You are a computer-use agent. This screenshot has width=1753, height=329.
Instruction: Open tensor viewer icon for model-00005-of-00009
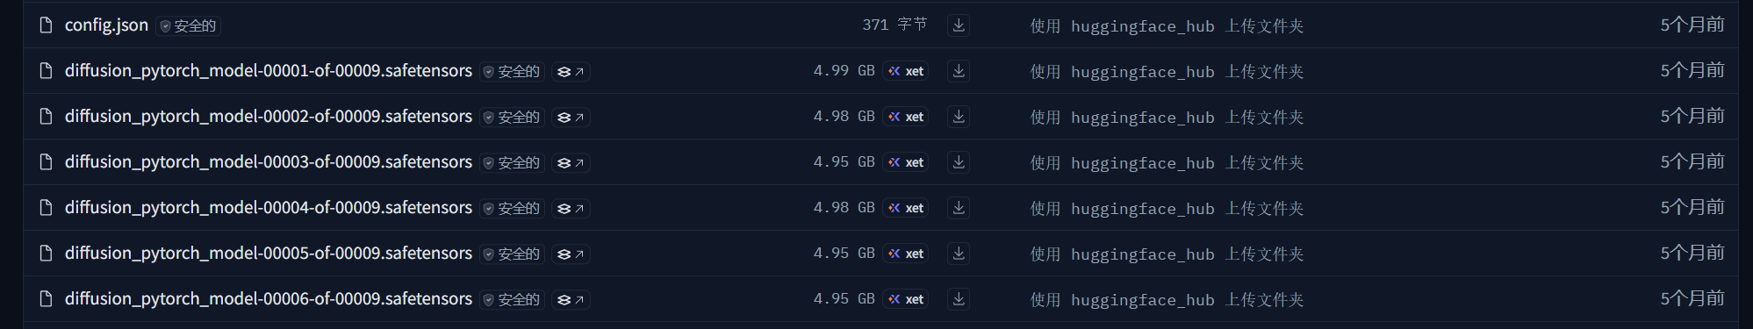571,254
